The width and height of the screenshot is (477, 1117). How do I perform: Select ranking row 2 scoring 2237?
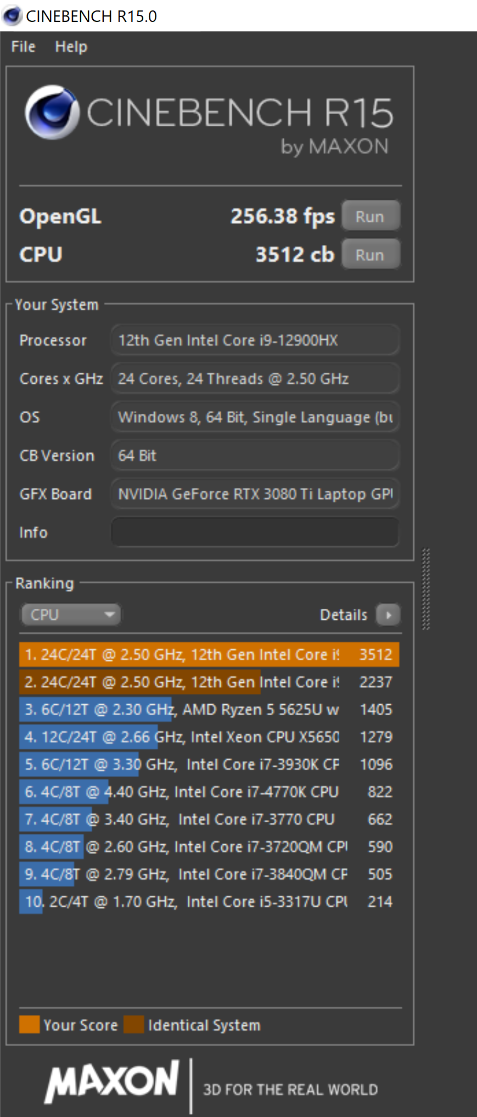tap(209, 682)
